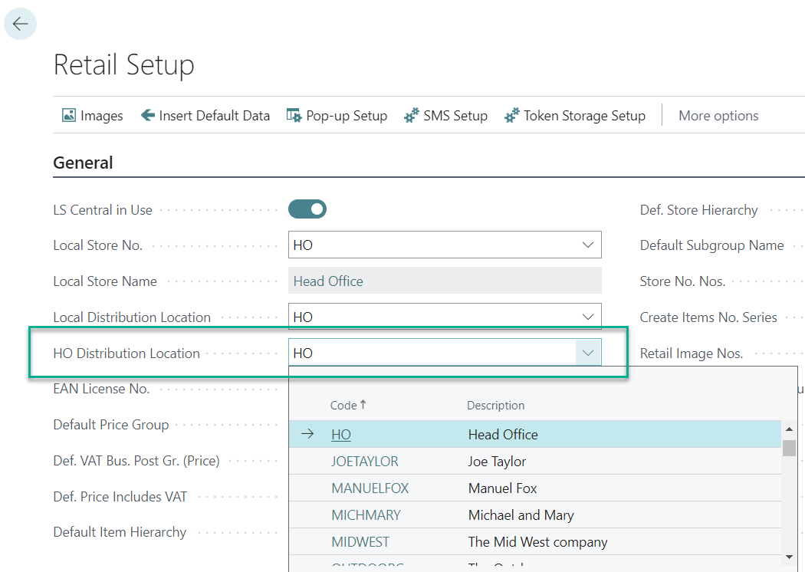Collapse the General section header
This screenshot has width=805, height=572.
[83, 163]
